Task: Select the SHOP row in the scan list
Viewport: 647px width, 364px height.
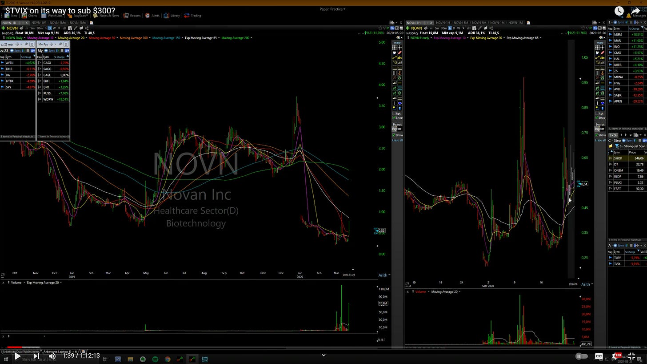Action: tap(627, 158)
